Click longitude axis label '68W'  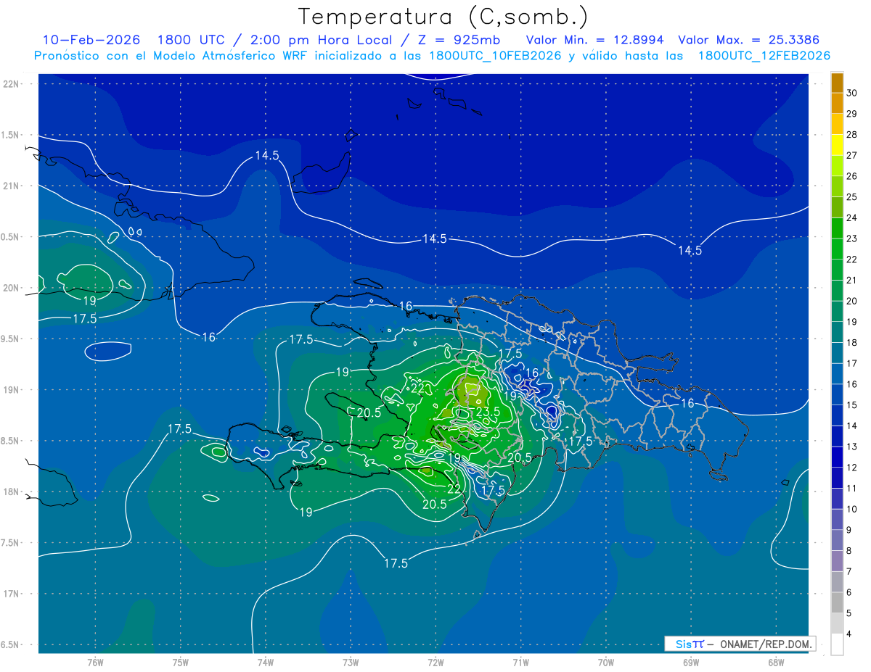(x=775, y=662)
